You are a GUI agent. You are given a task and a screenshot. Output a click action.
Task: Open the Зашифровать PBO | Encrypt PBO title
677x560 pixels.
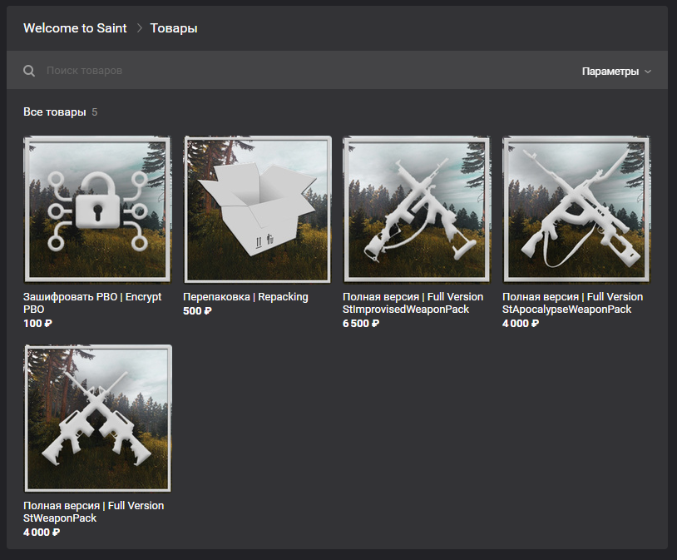coord(92,303)
